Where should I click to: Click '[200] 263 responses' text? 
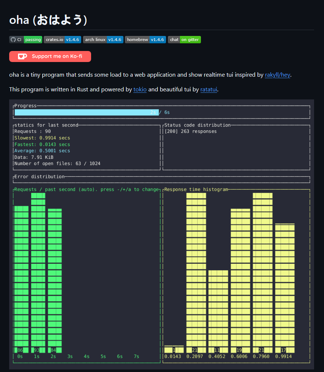191,131
